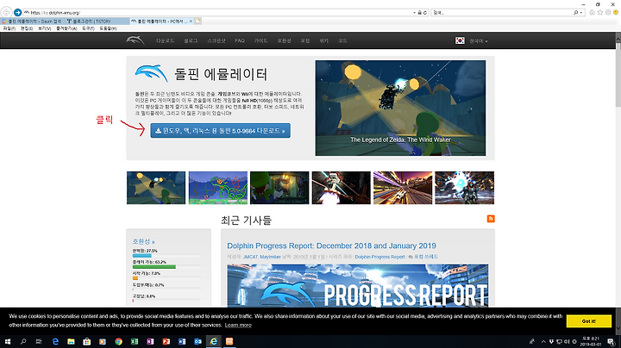This screenshot has height=348, width=621.
Task: Open the Windows Start button
Action: pyautogui.click(x=8, y=341)
